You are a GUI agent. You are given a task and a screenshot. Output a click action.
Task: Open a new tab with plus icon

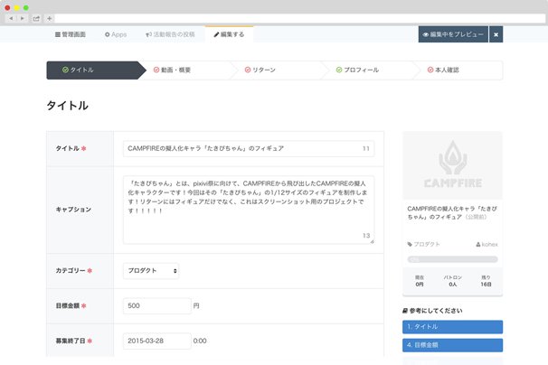click(49, 18)
